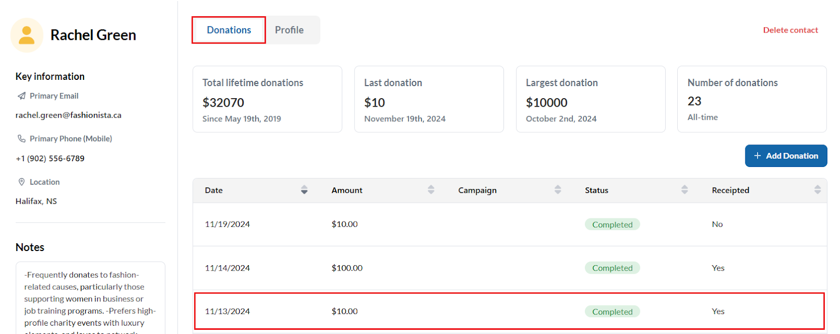Click the Completed status badge for $100.00
840x334 pixels.
click(612, 268)
